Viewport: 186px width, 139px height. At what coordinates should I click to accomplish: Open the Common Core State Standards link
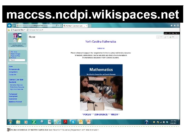(16, 81)
